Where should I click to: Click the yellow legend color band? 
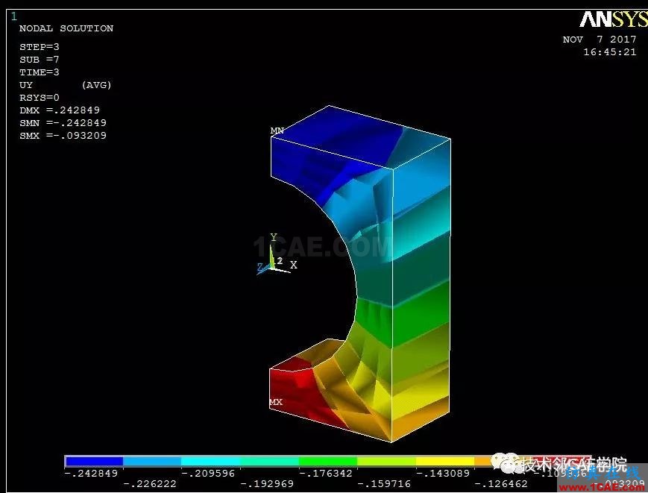444,461
